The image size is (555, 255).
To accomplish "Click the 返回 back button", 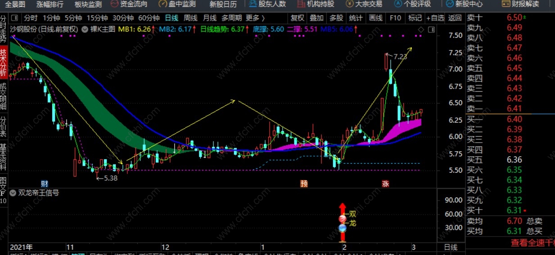I will pos(455,18).
